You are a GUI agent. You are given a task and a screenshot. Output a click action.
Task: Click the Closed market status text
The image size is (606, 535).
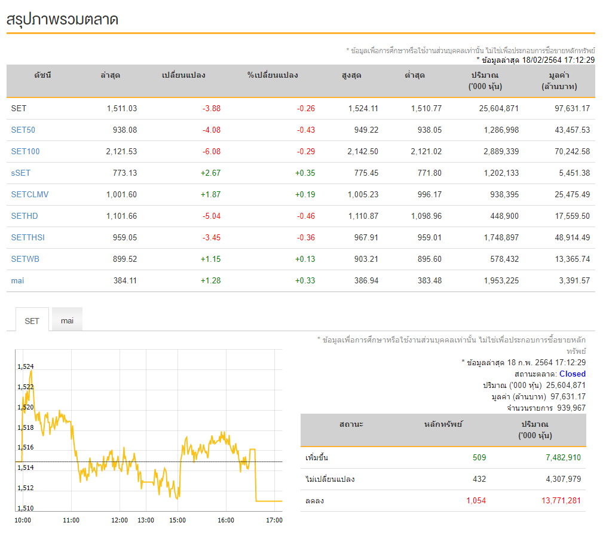[573, 374]
